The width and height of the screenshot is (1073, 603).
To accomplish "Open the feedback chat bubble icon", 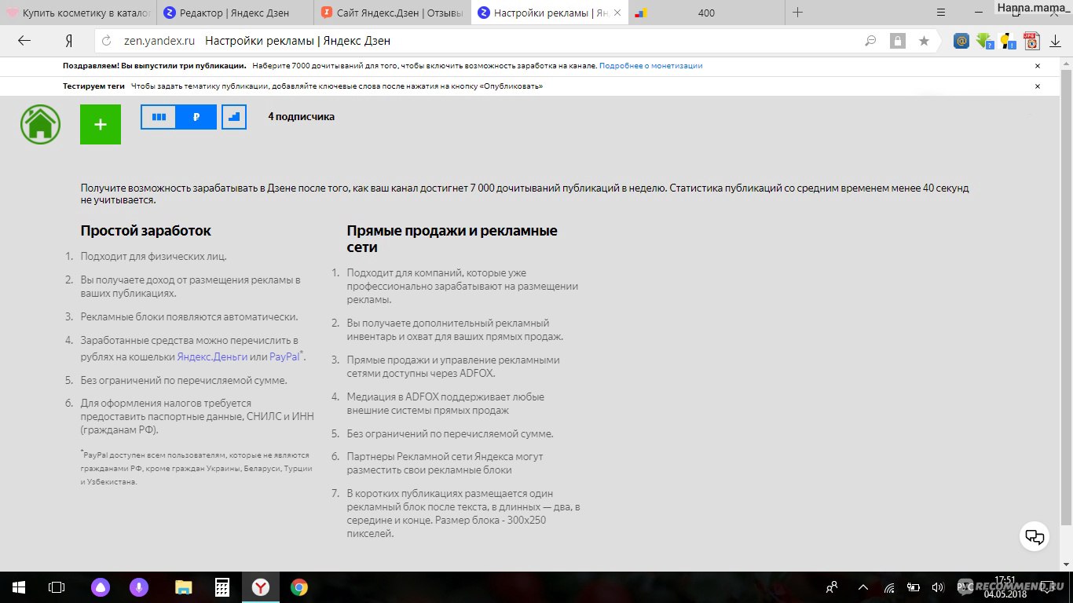I will [1035, 537].
